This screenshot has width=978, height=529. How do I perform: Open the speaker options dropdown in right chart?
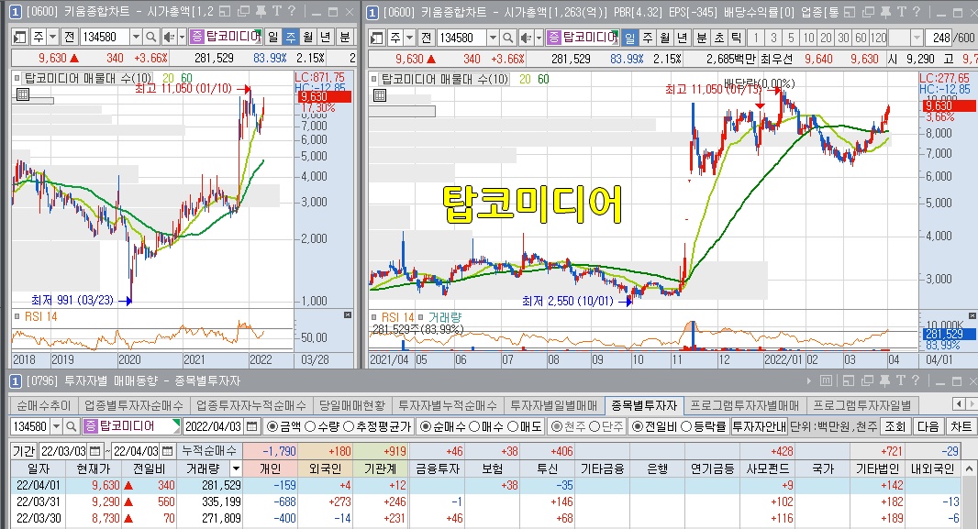click(539, 38)
